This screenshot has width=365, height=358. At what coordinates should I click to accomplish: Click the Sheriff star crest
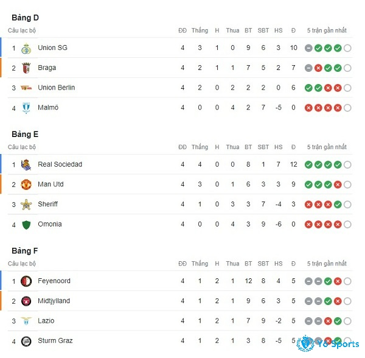point(26,205)
